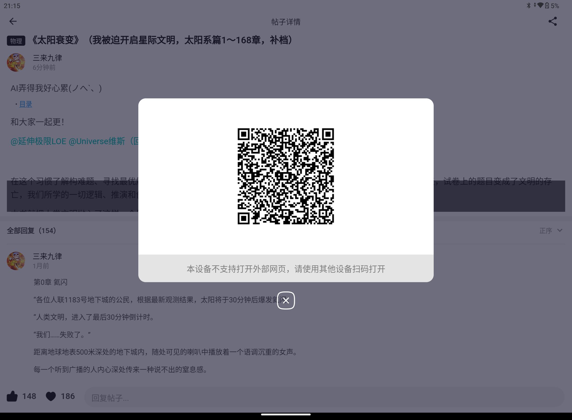Navigate back with the arrow icon

pyautogui.click(x=13, y=21)
